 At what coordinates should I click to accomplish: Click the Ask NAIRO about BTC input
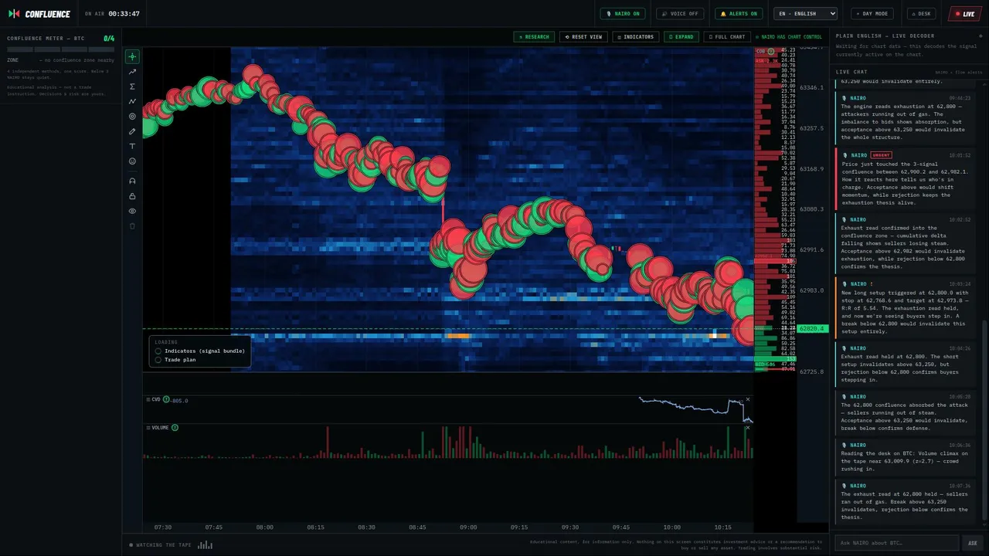click(x=896, y=543)
